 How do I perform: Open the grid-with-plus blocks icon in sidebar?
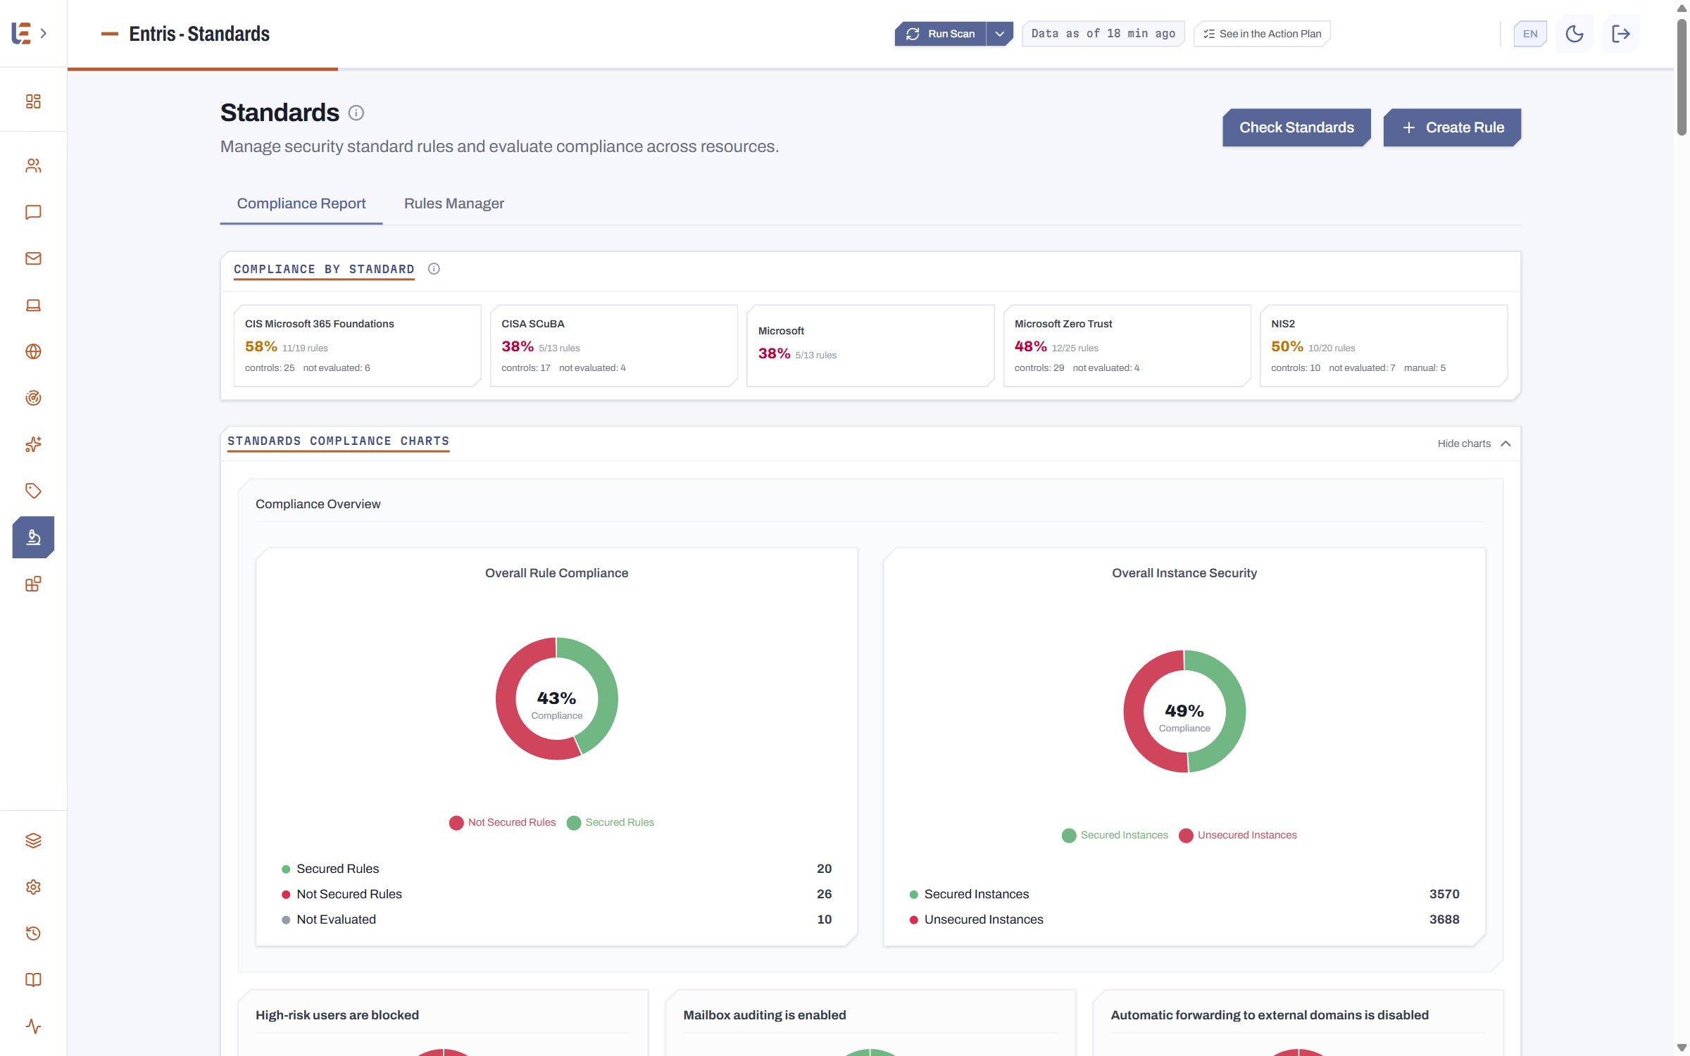point(33,584)
